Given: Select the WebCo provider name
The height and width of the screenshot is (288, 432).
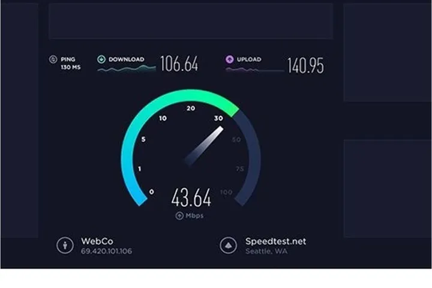Looking at the screenshot, I should [x=97, y=241].
